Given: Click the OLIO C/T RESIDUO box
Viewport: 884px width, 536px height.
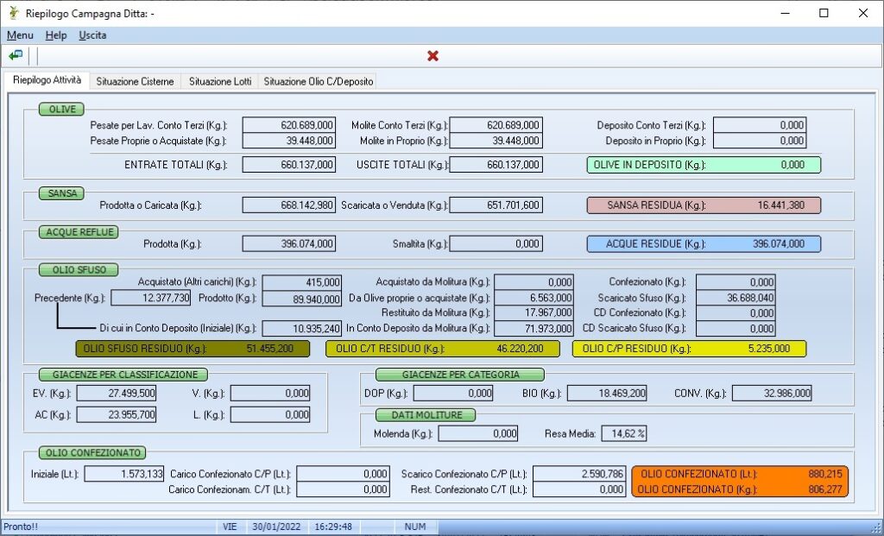Looking at the screenshot, I should click(443, 349).
